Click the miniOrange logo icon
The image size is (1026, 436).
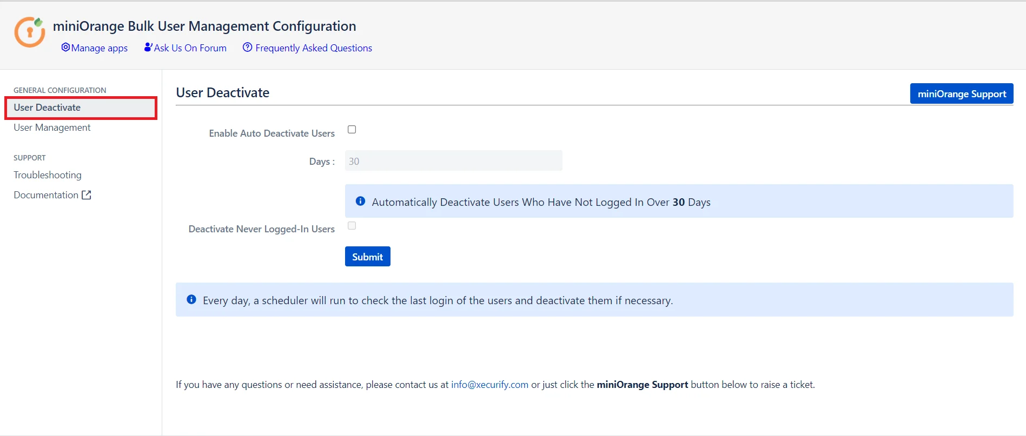click(x=30, y=32)
